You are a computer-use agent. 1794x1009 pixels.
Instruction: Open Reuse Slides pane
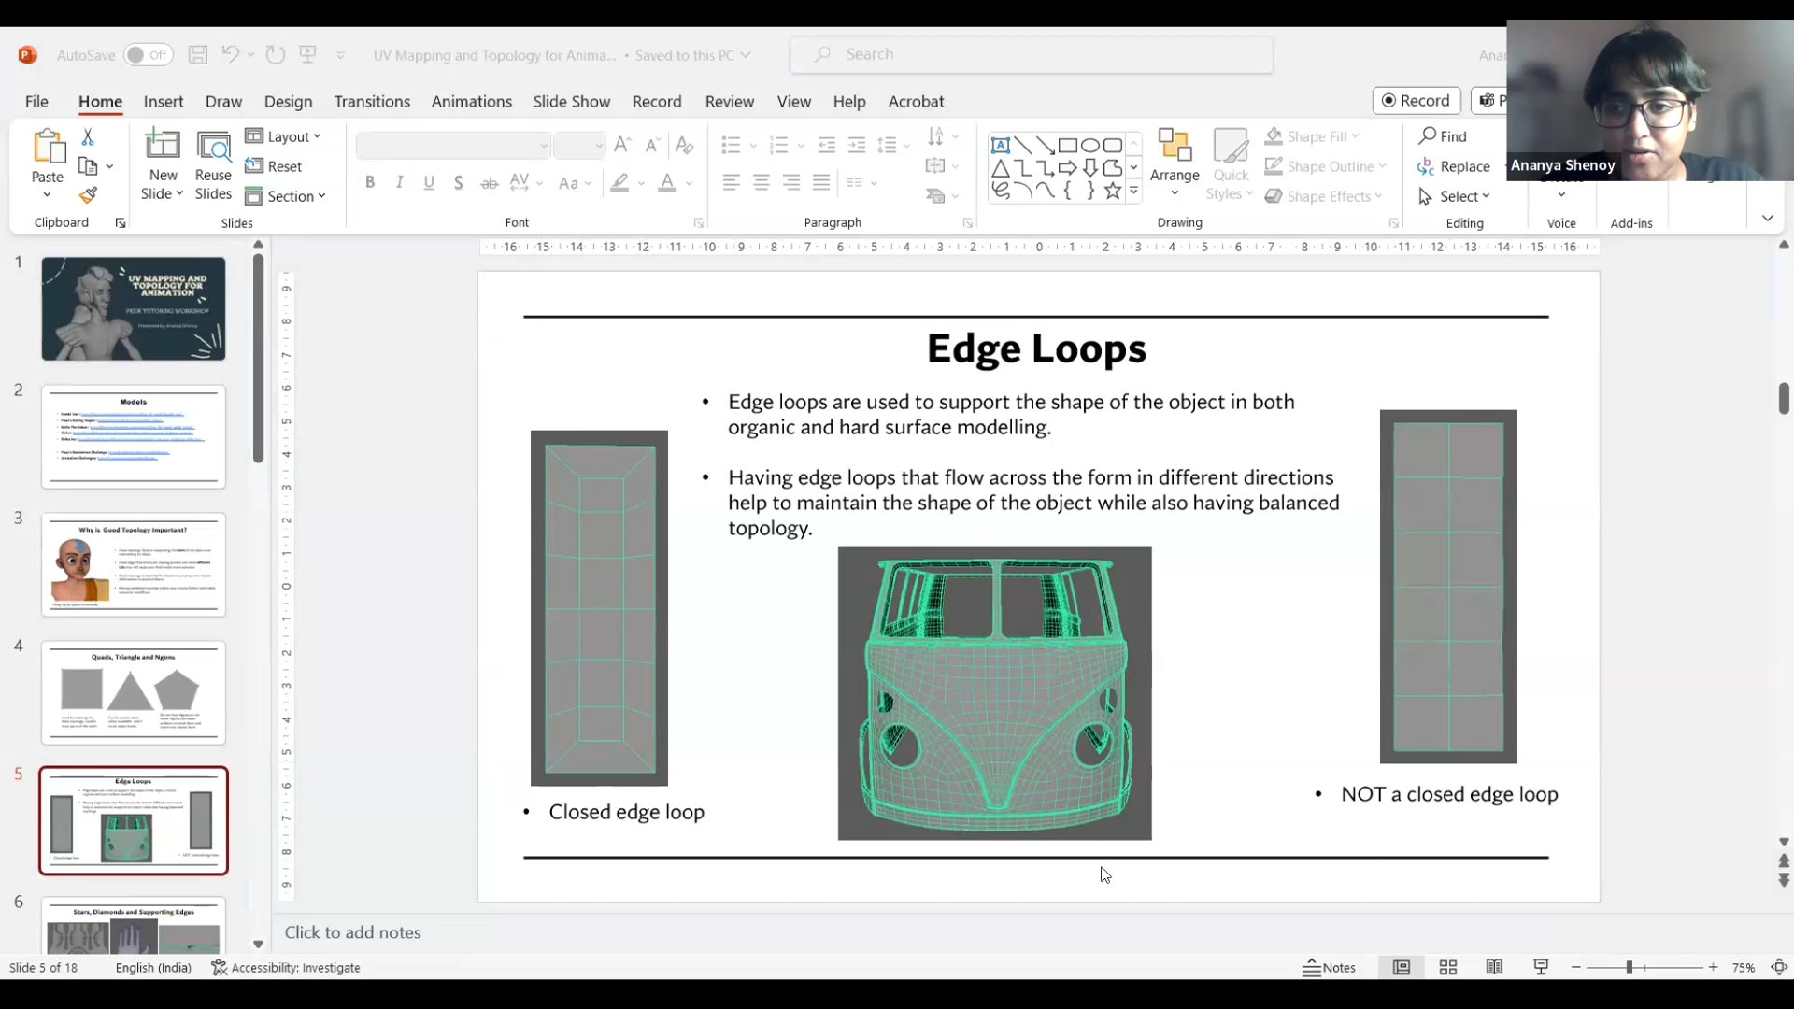point(213,165)
